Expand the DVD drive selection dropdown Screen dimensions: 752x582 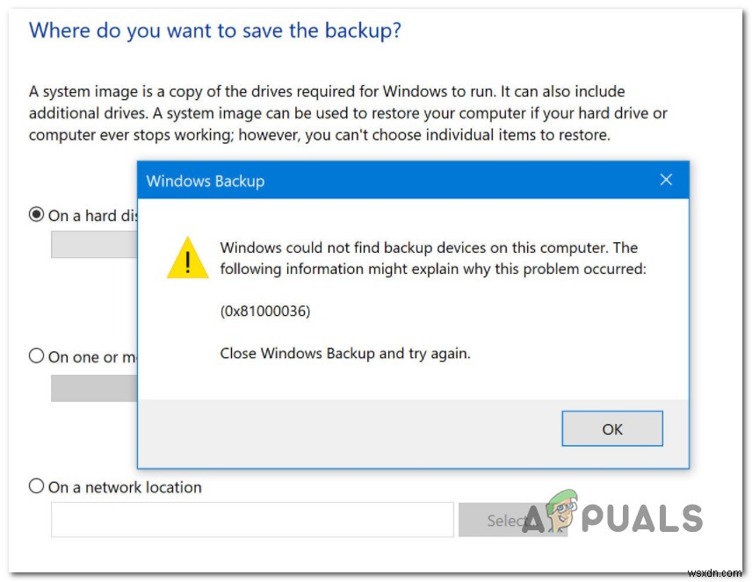[92, 387]
